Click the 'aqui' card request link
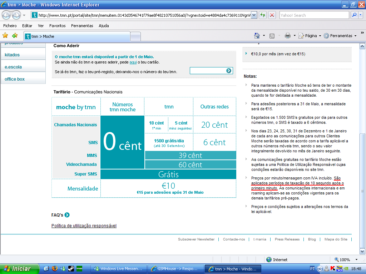Screen dimensions: 366x274 click(133, 62)
